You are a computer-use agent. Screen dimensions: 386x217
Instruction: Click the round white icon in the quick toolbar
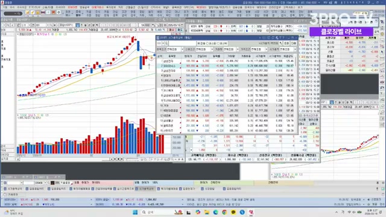(59, 12)
